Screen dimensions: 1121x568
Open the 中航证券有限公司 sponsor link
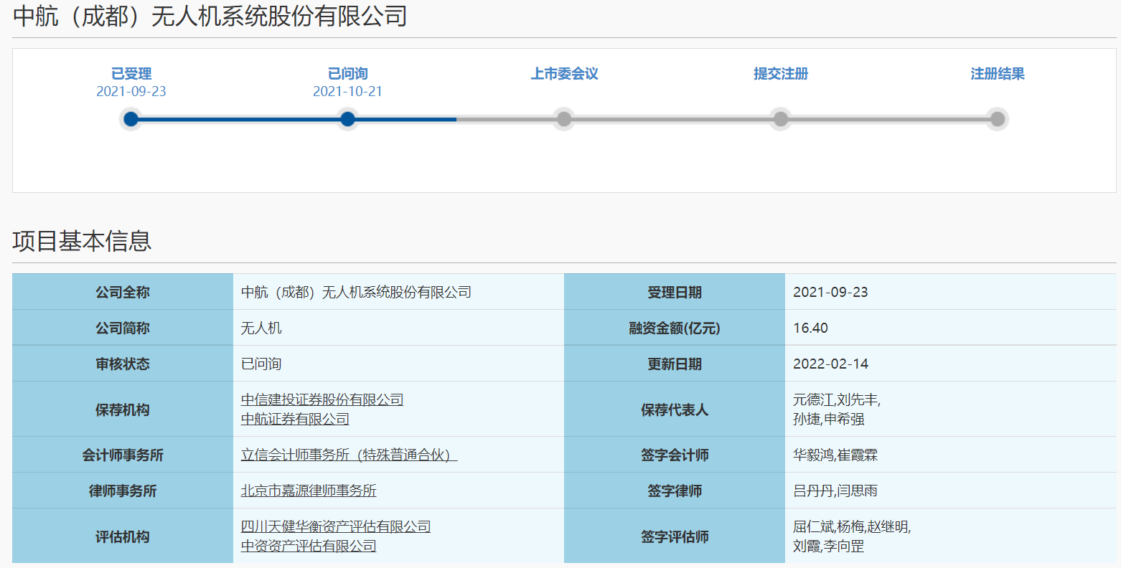tap(295, 420)
